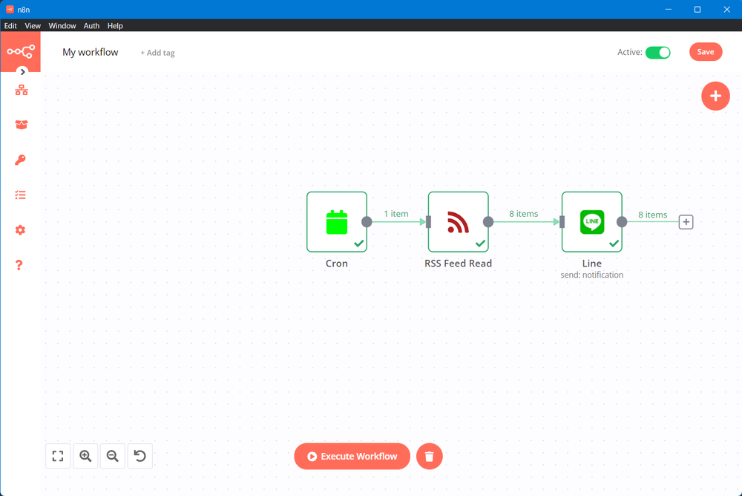
Task: Open Credentials key icon in sidebar
Action: [x=21, y=160]
